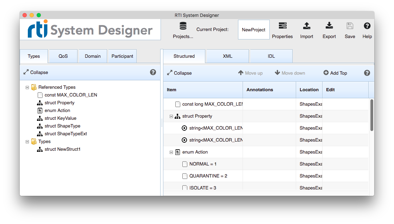Open the XML tab

pos(227,56)
